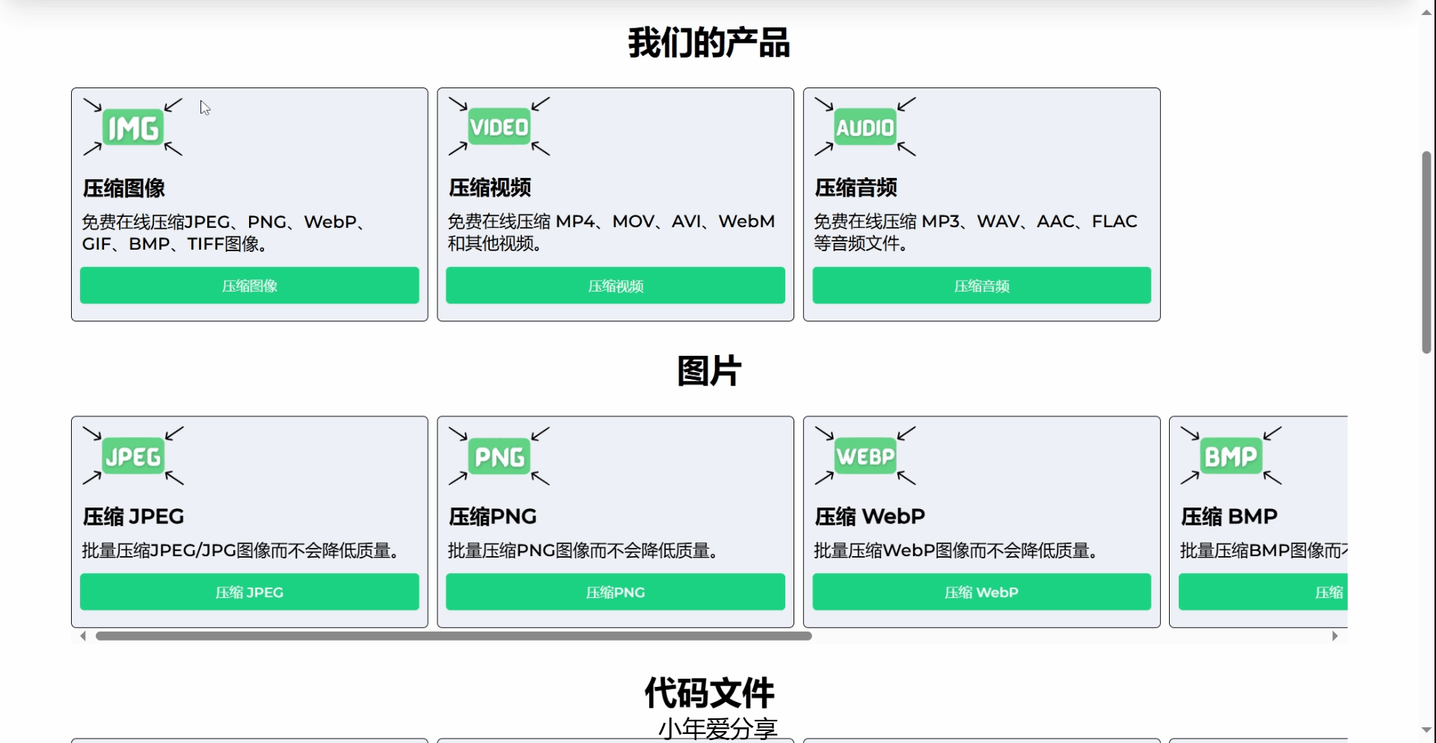Click the left arrow of the horizontal scrollbar
The image size is (1436, 743).
click(x=83, y=636)
